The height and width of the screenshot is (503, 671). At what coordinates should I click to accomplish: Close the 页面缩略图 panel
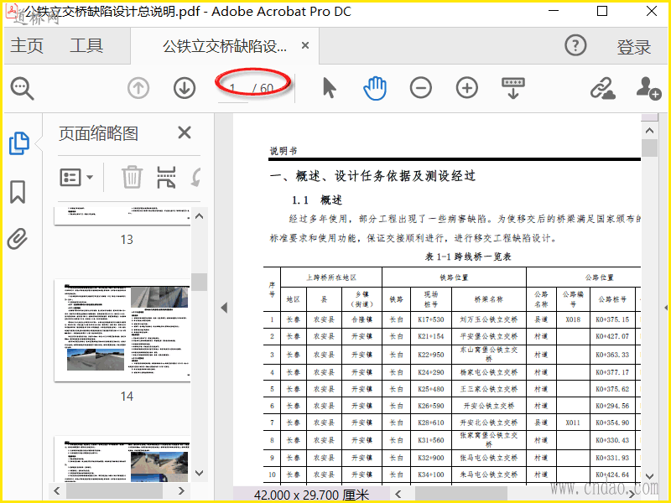click(185, 132)
